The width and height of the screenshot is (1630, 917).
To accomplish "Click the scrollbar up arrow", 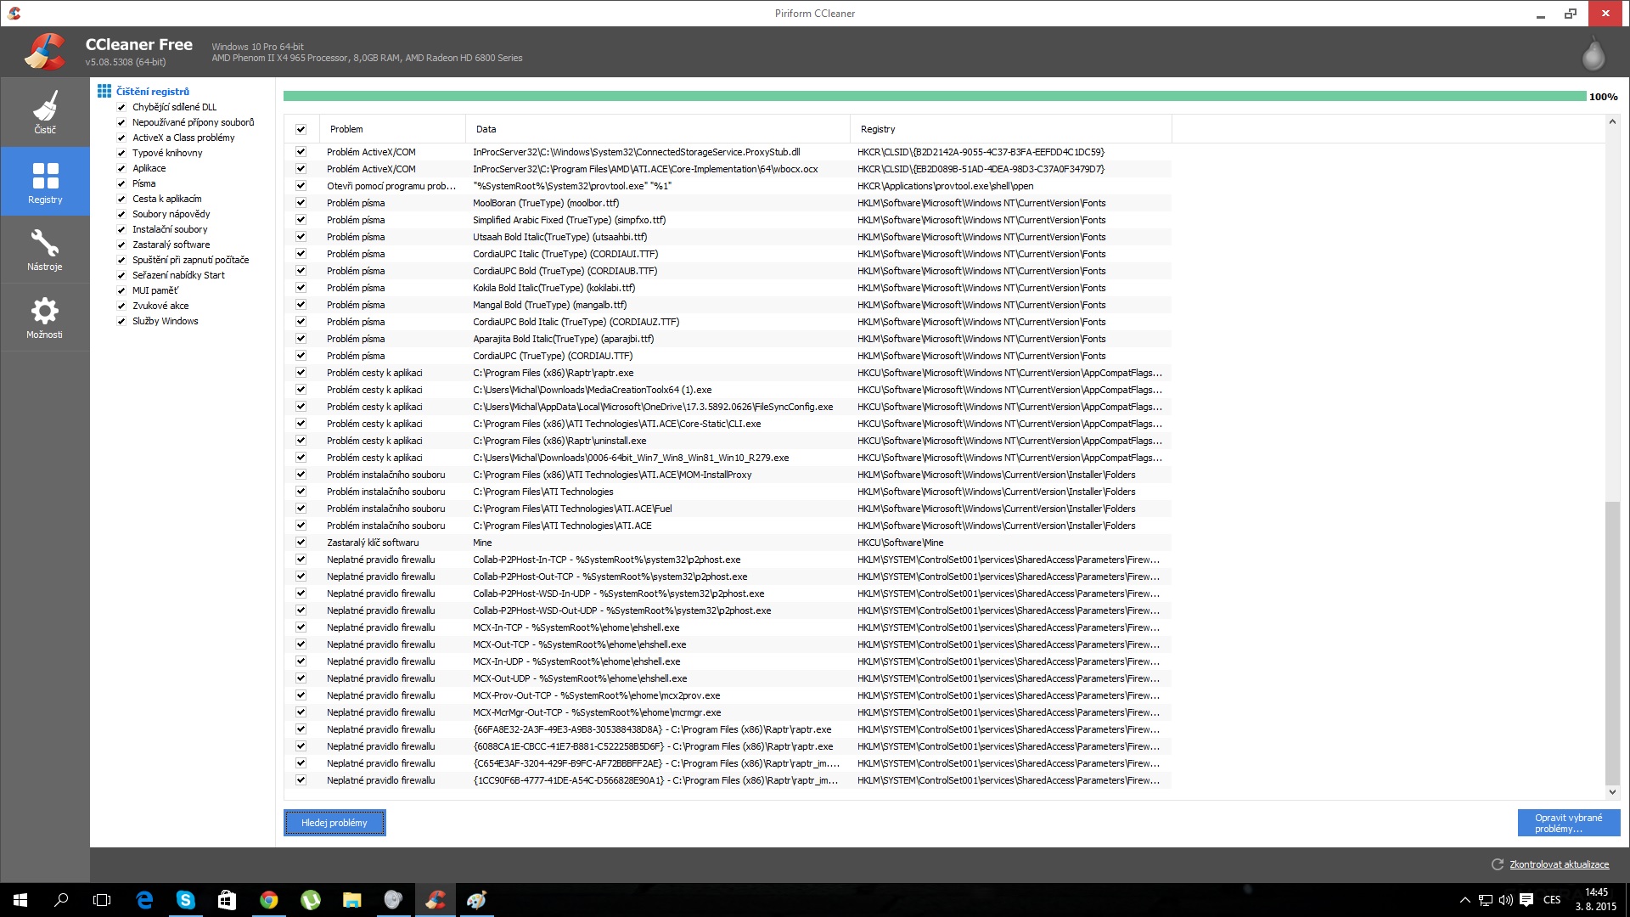I will click(1612, 122).
